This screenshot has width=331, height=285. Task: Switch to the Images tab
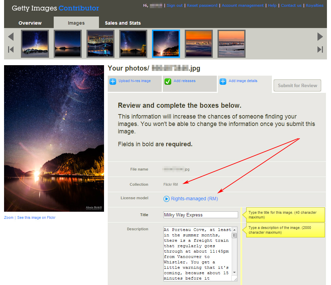pos(76,23)
